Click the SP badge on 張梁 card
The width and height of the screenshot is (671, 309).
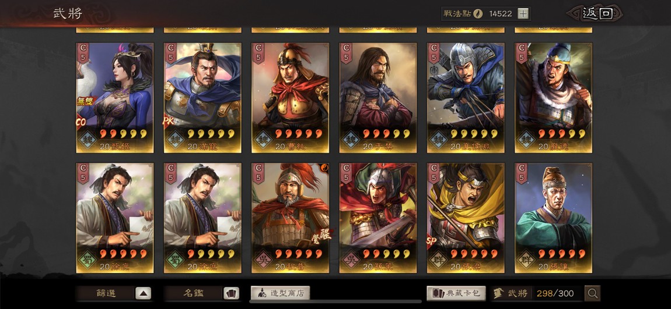431,242
